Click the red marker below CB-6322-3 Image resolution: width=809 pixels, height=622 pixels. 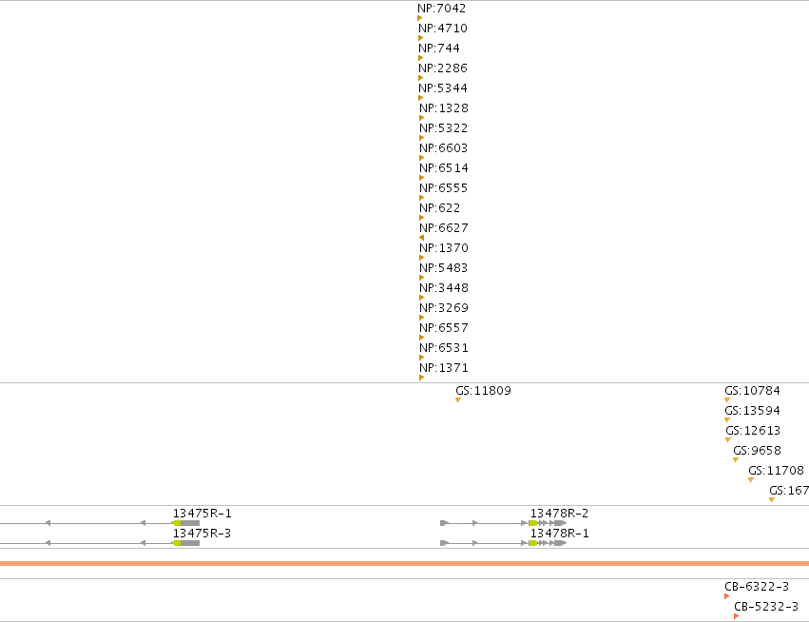click(727, 596)
